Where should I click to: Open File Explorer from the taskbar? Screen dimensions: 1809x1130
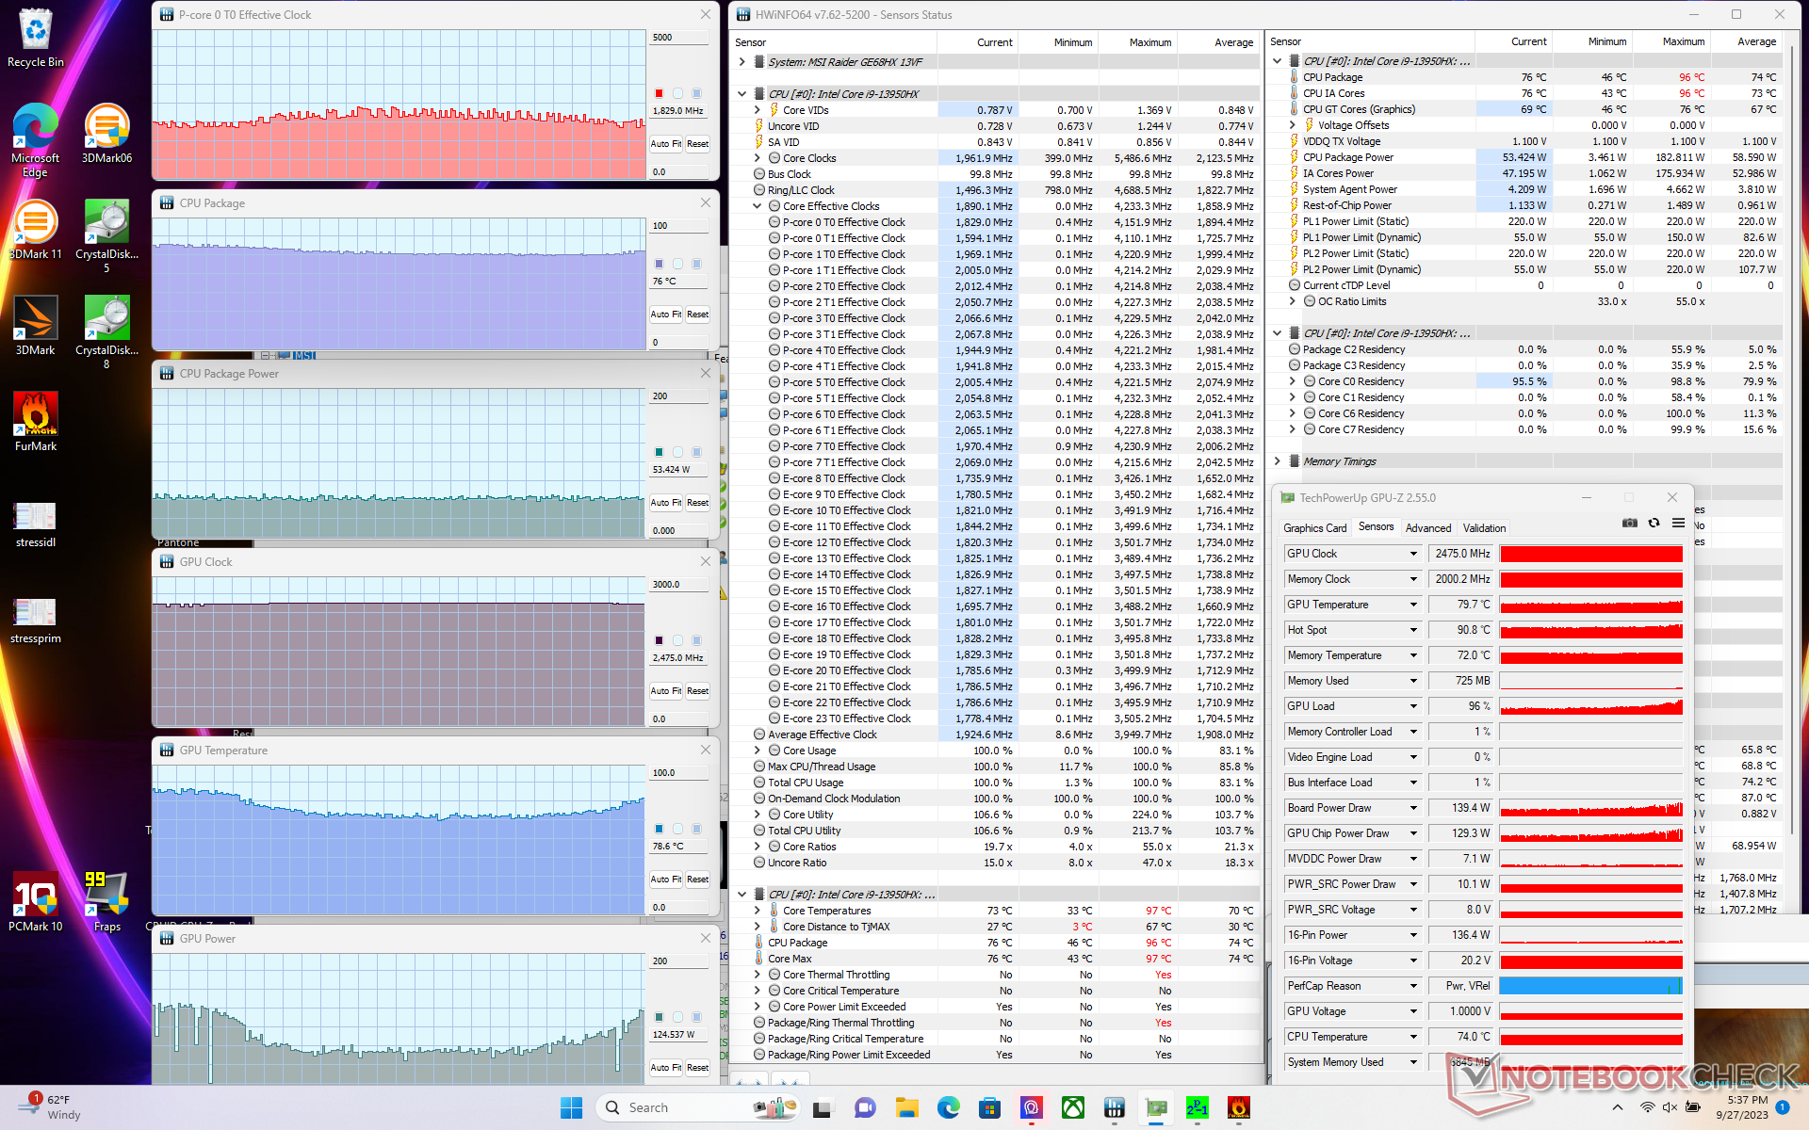[906, 1107]
